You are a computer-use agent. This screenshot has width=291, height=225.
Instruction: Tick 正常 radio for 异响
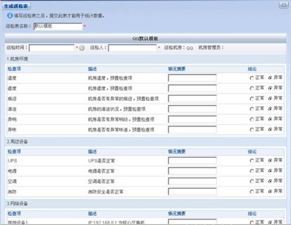pyautogui.click(x=252, y=119)
